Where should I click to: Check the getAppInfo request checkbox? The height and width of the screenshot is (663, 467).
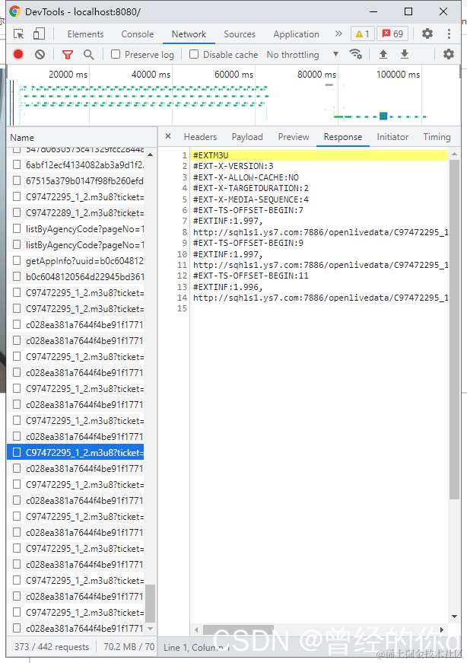pos(17,260)
